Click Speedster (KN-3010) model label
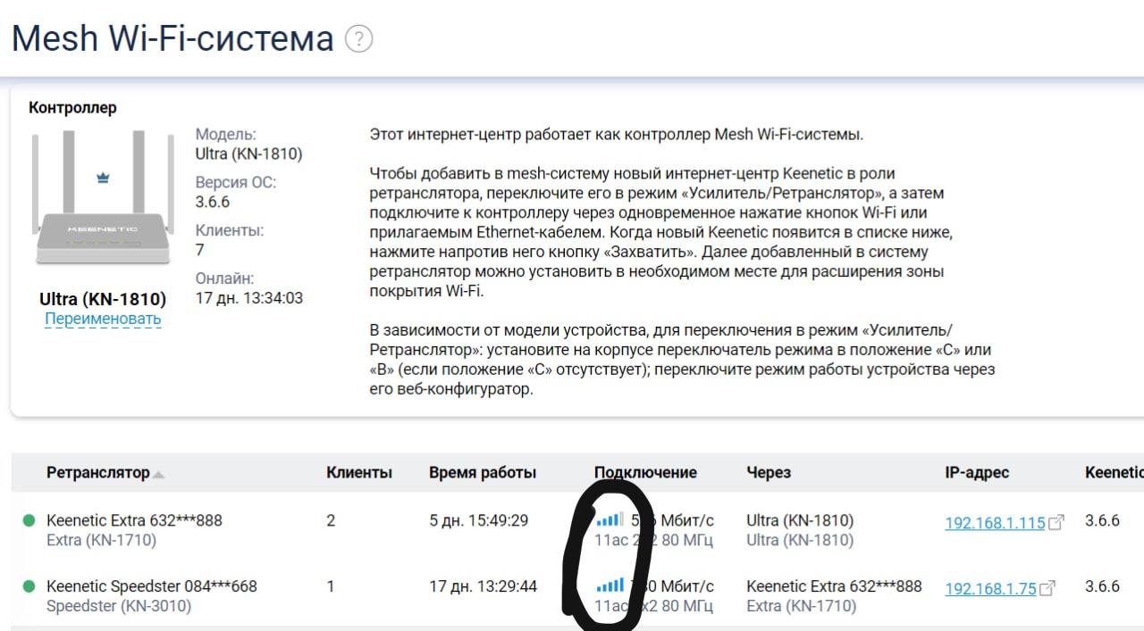Screen dimensions: 1144x631 119,606
